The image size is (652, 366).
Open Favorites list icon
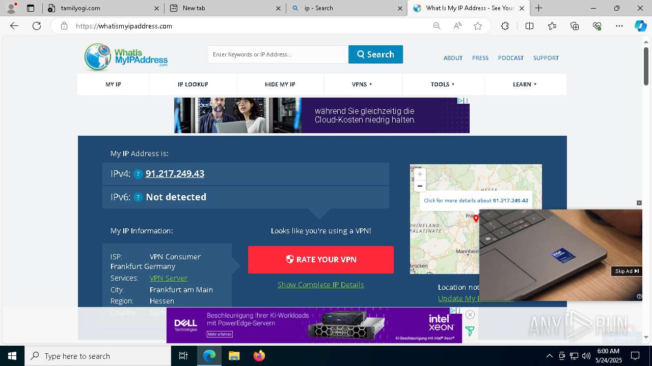[552, 26]
